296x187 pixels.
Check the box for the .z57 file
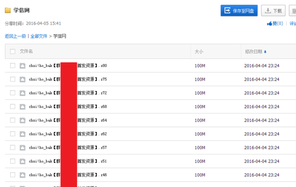coord(13,148)
